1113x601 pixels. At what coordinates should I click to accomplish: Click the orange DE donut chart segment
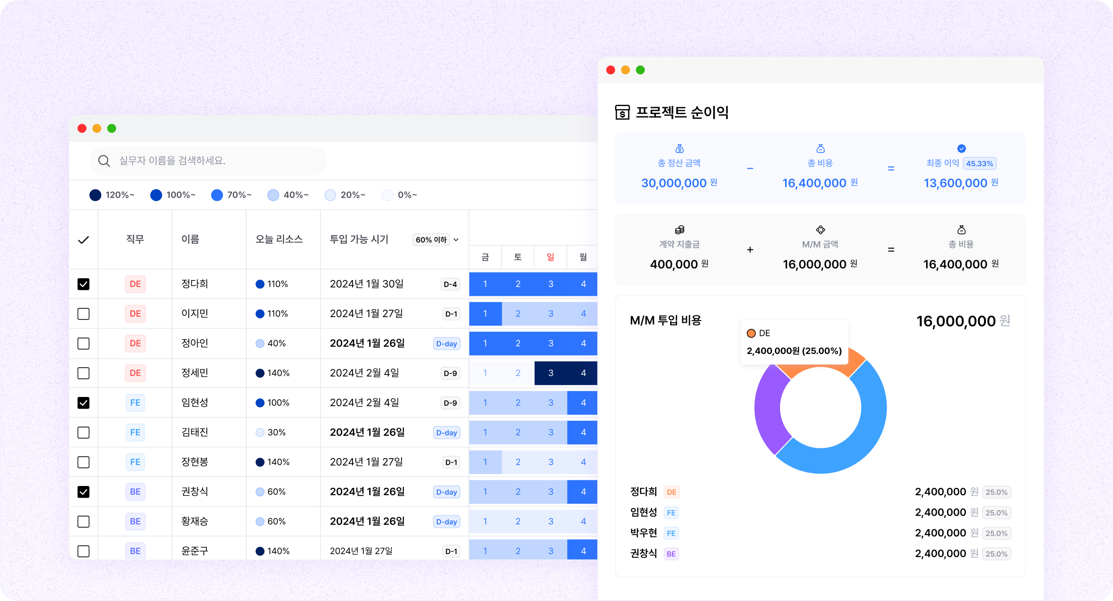853,363
